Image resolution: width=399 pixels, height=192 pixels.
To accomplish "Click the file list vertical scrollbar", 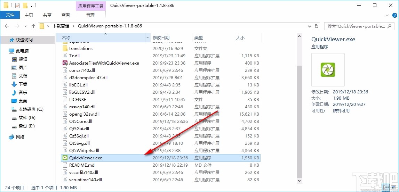I will tap(300, 122).
